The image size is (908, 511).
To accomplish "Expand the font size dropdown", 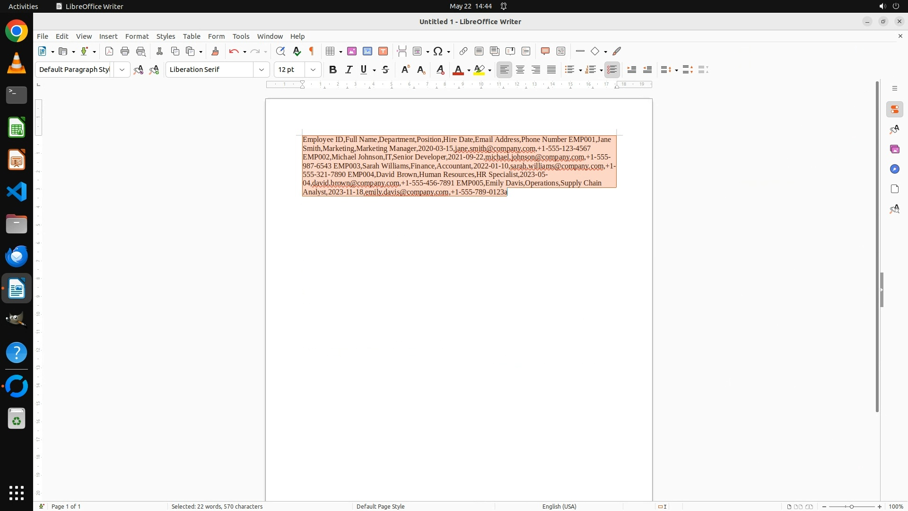I will tap(313, 70).
